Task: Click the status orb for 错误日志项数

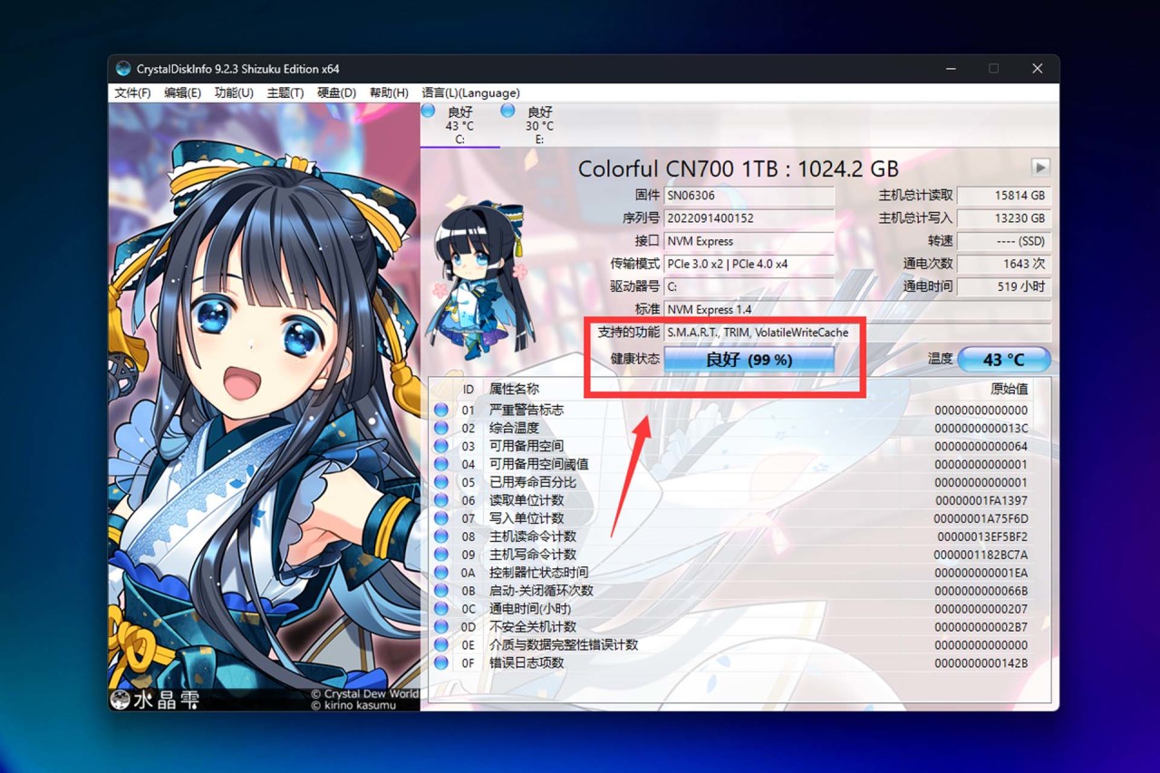Action: tap(441, 663)
